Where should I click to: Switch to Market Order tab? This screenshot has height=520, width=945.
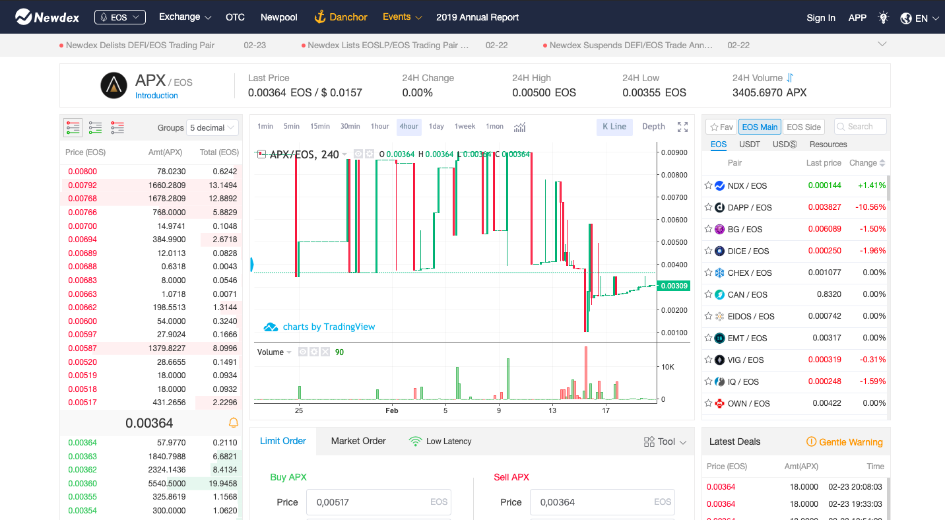tap(358, 441)
